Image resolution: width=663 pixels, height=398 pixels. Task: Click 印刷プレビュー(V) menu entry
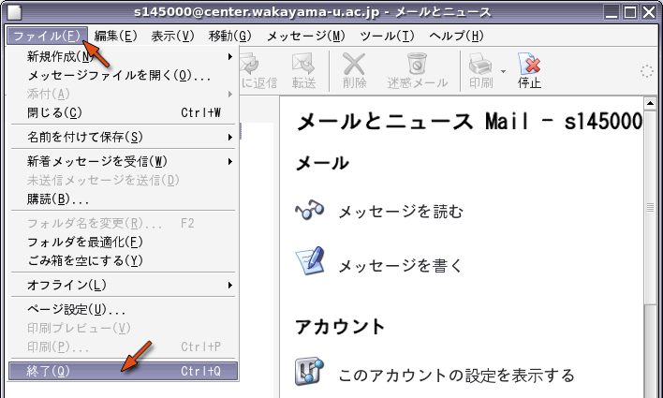pyautogui.click(x=123, y=328)
